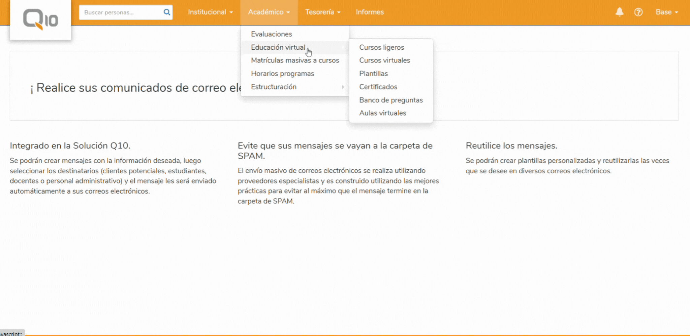Viewport: 690px width, 336px height.
Task: Click the search magnifier icon
Action: click(x=167, y=12)
